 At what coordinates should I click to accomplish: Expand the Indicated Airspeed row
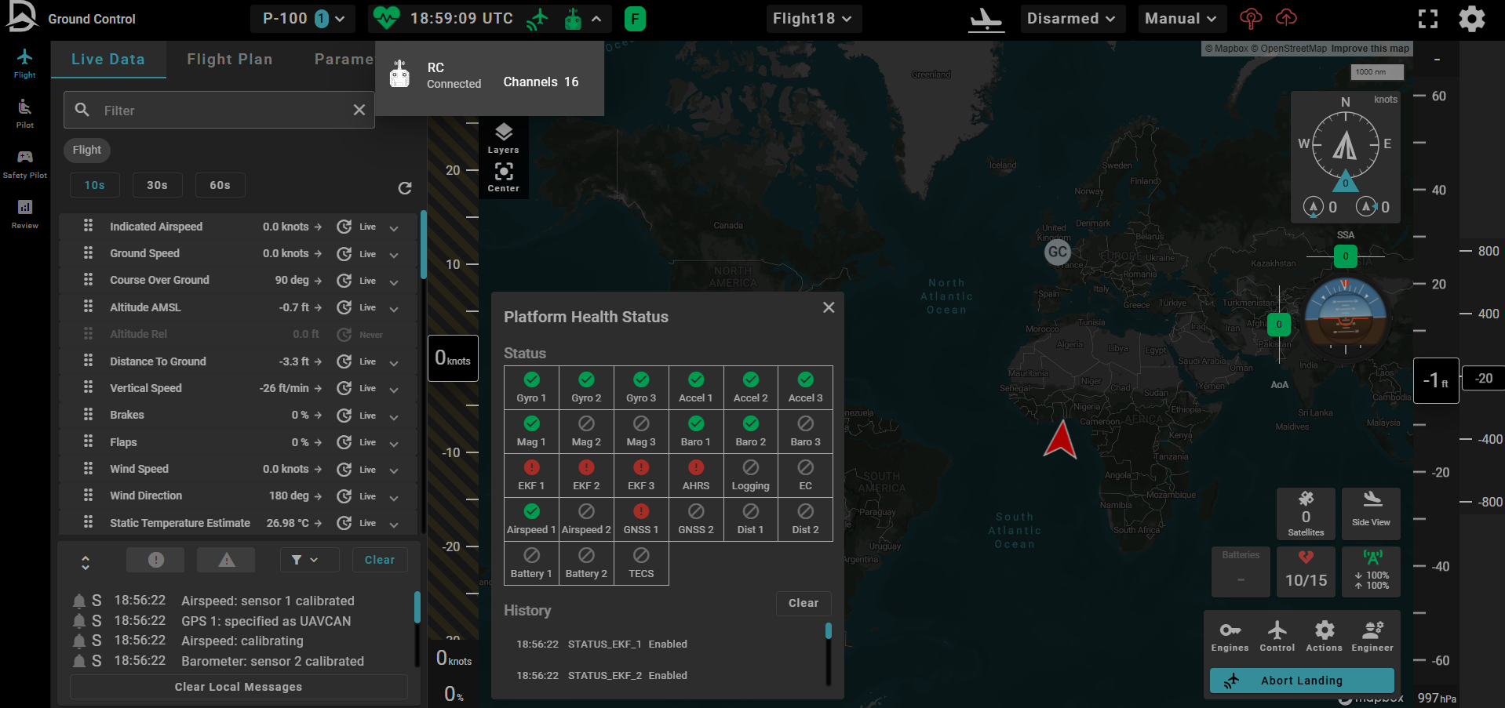[394, 227]
